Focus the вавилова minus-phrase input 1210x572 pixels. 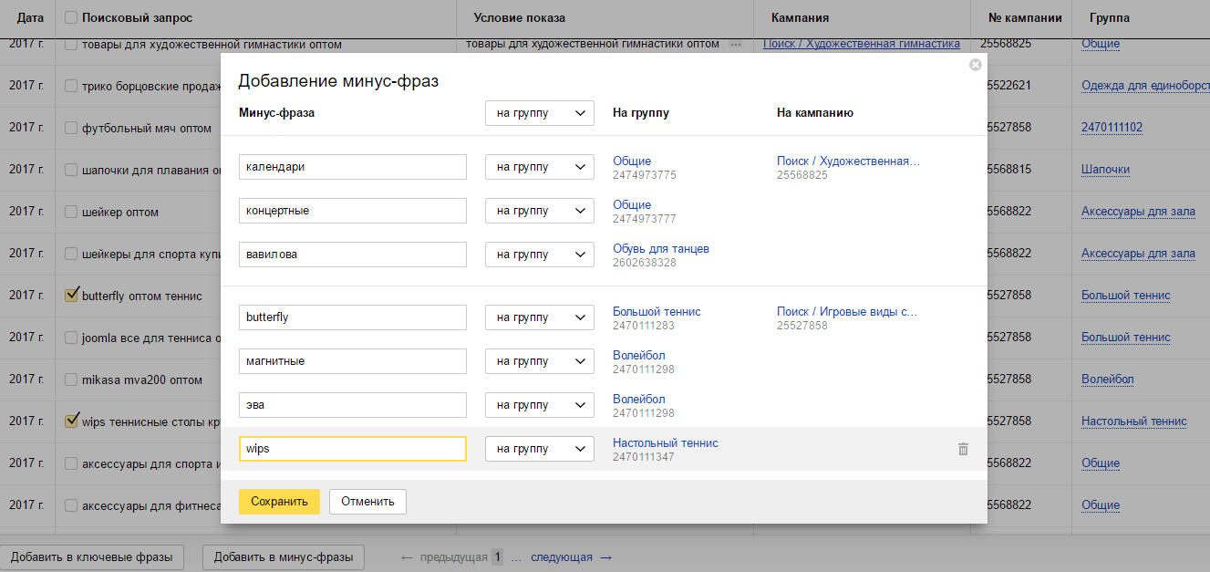coord(352,255)
